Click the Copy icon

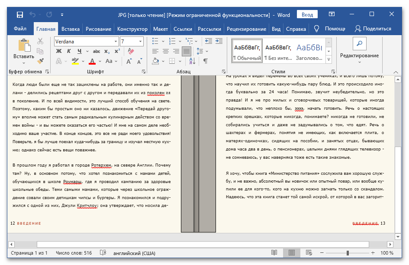pyautogui.click(x=40, y=51)
